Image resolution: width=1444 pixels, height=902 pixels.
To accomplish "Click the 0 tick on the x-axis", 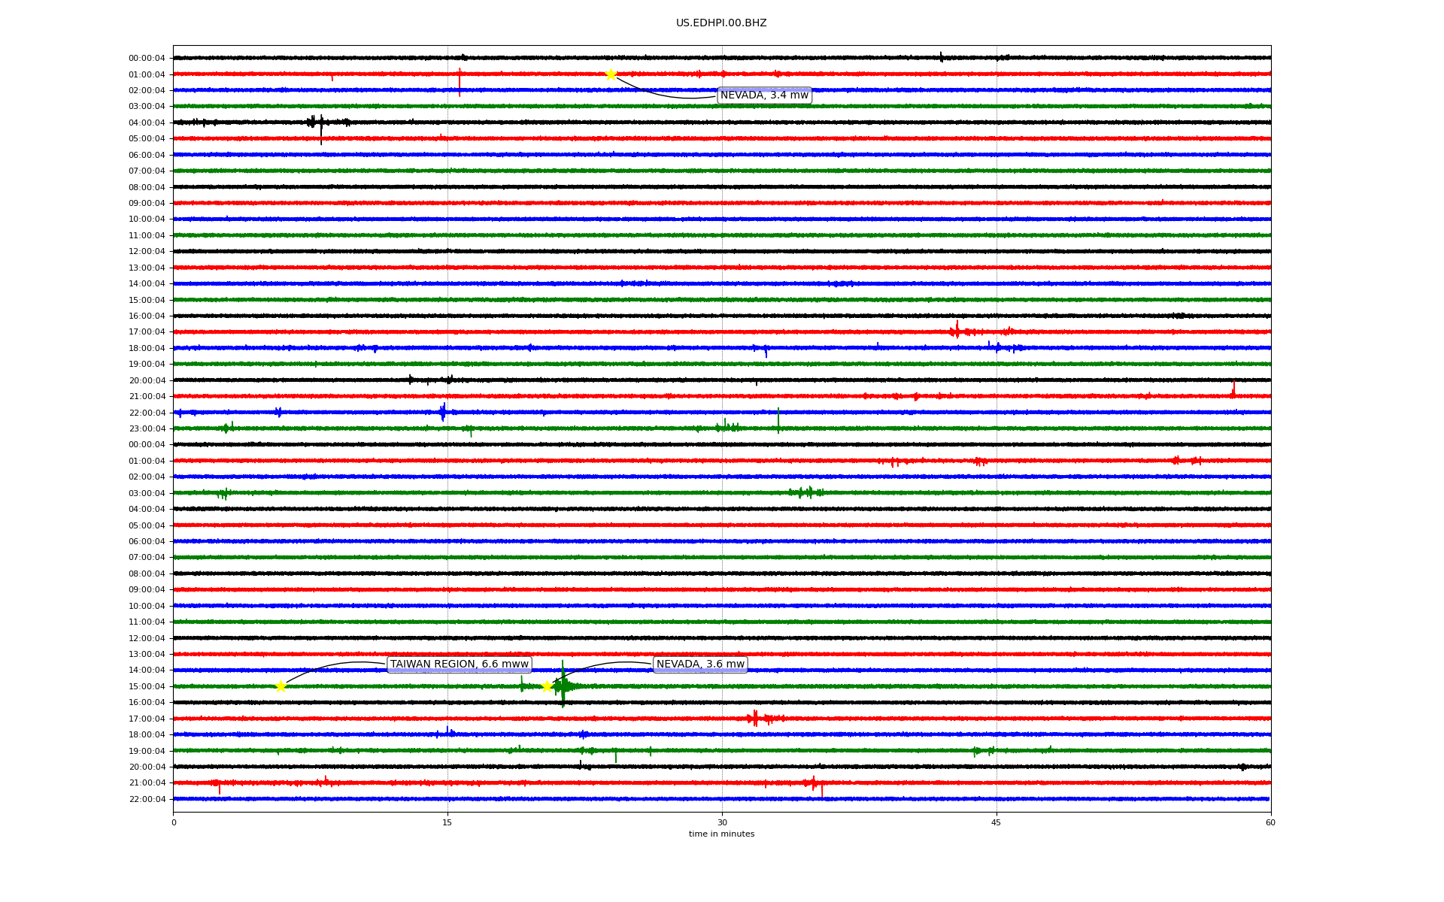I will 174,822.
